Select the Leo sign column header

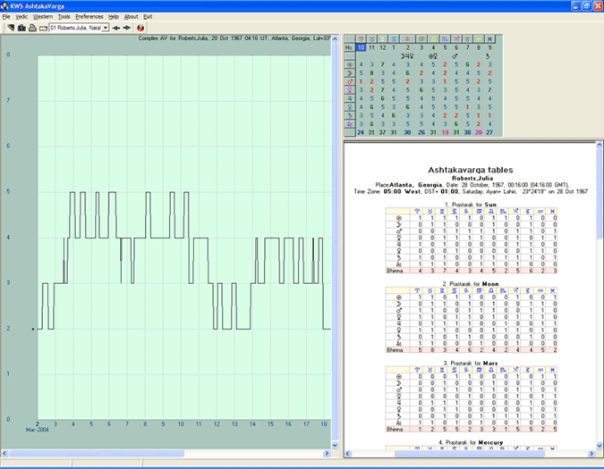407,38
